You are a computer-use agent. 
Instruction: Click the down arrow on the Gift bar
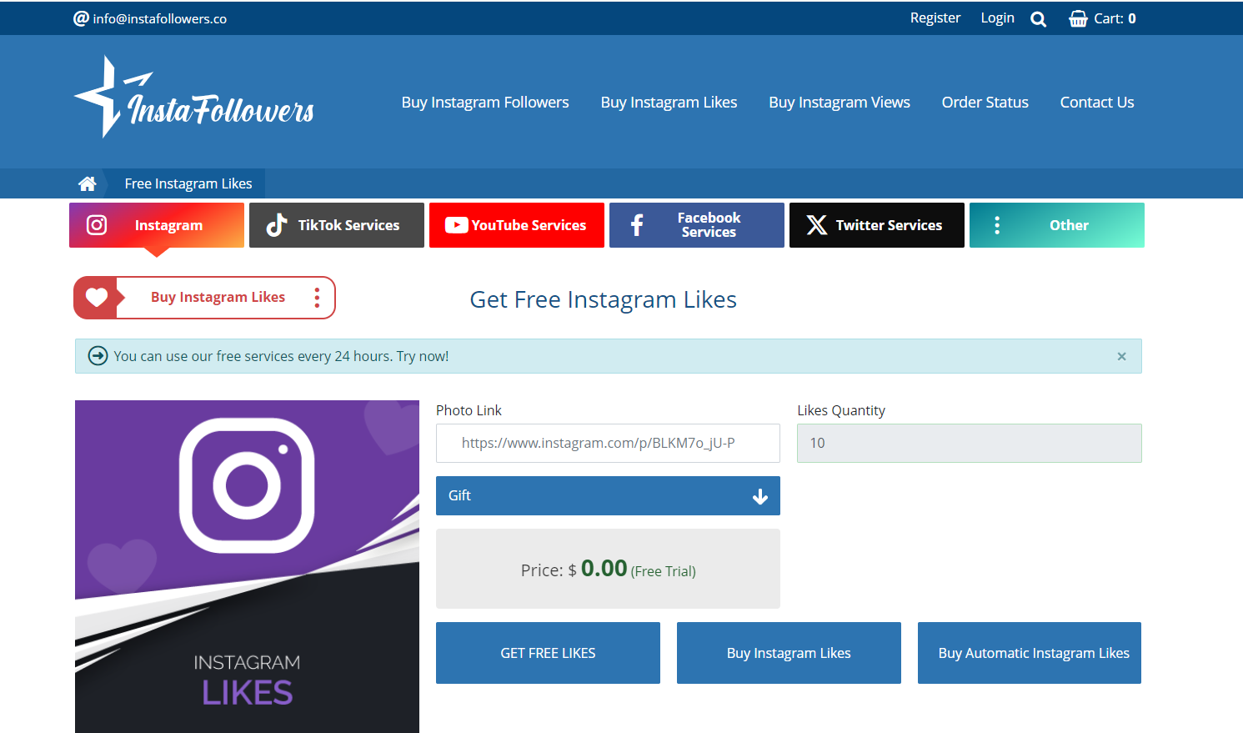tap(760, 497)
